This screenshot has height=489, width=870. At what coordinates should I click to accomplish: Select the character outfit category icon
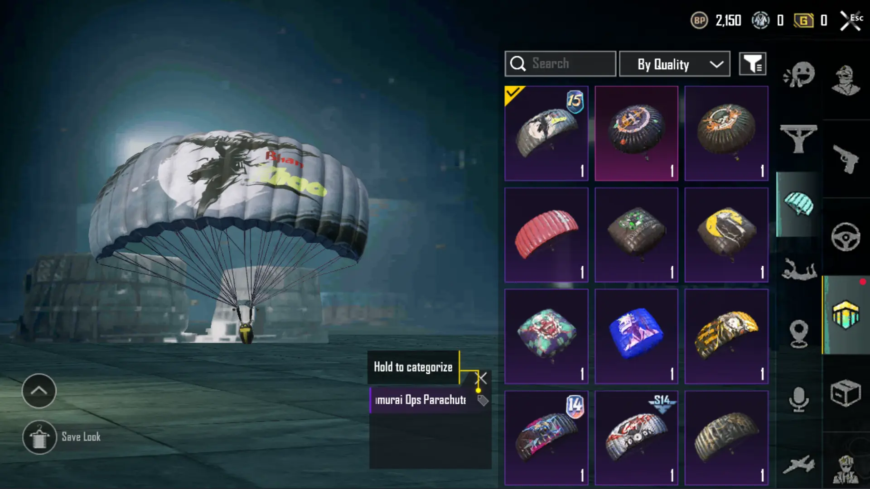846,81
